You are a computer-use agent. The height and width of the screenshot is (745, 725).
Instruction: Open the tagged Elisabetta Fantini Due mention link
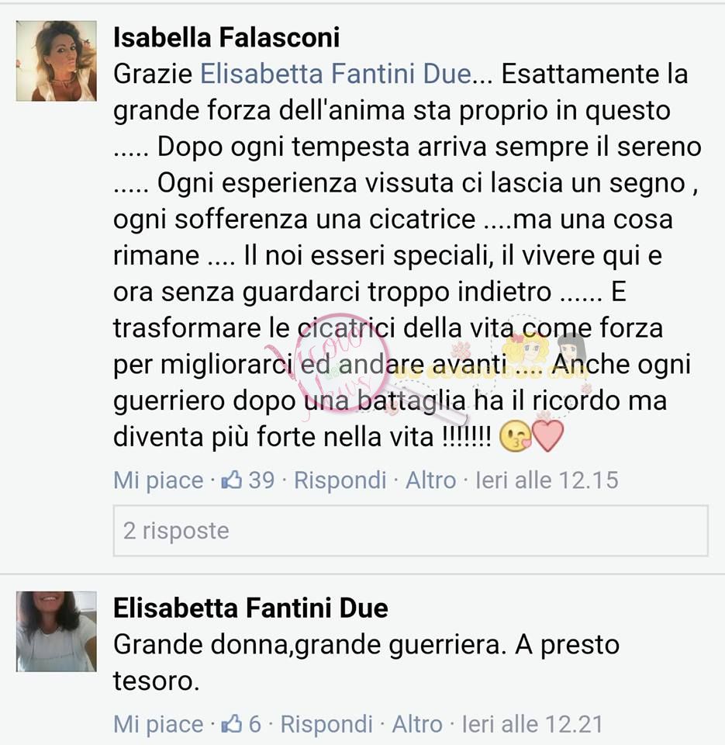click(x=336, y=74)
